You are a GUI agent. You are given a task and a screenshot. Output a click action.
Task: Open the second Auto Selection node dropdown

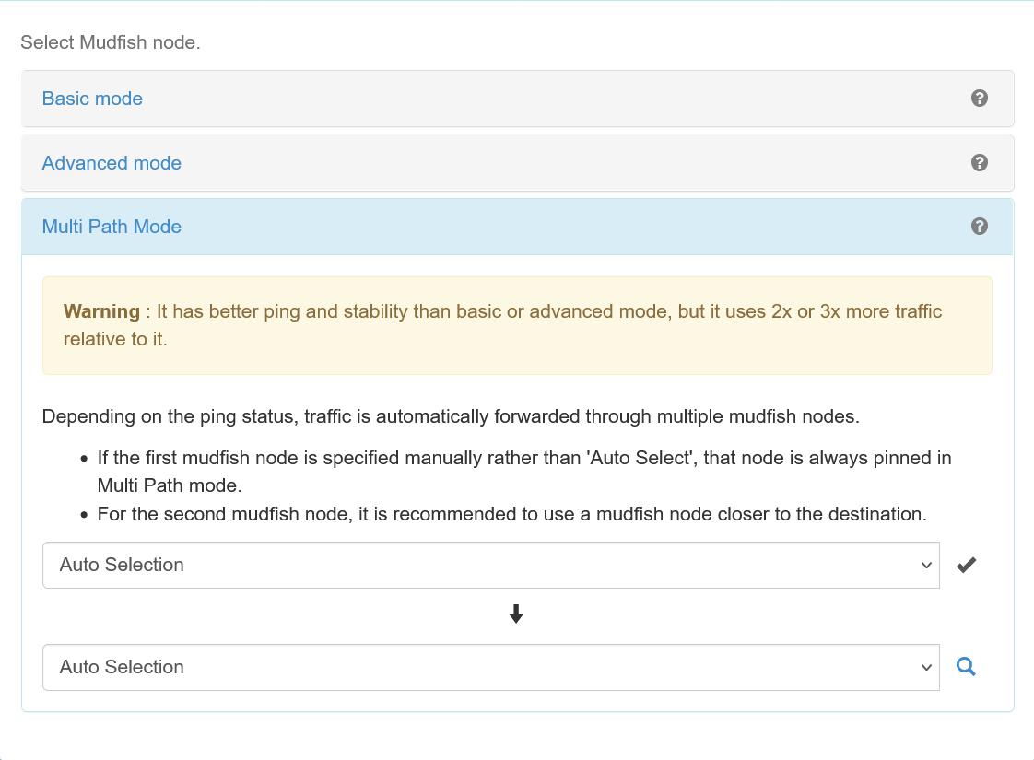(490, 667)
